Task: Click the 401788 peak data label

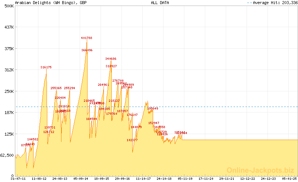Action: click(87, 38)
